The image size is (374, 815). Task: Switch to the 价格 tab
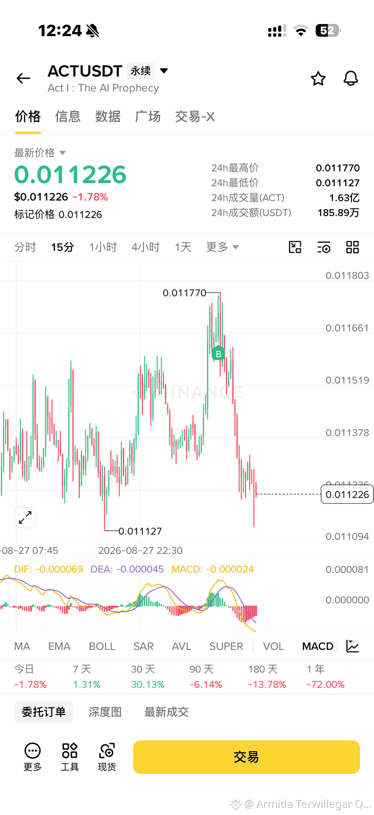[x=28, y=117]
